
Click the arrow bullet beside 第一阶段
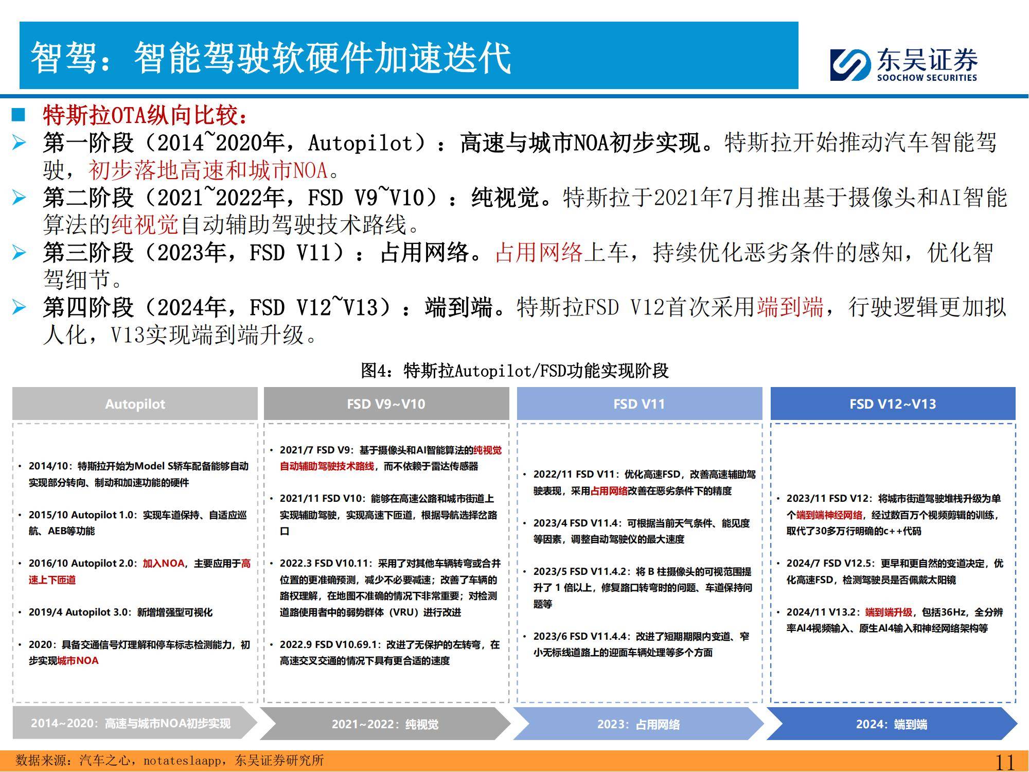coord(19,143)
